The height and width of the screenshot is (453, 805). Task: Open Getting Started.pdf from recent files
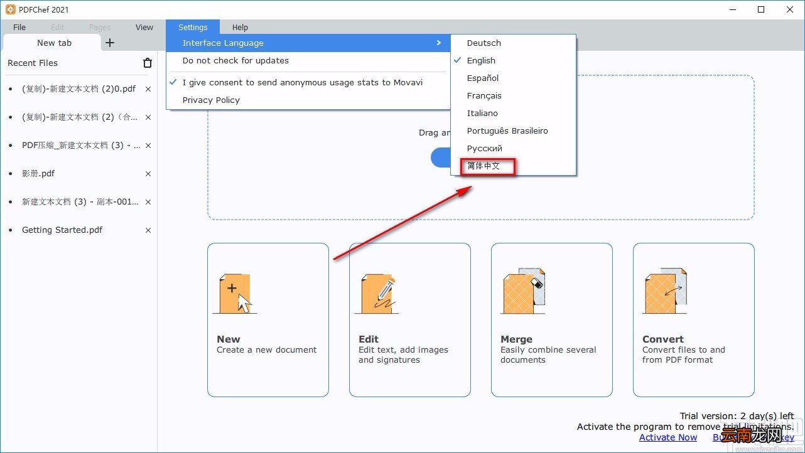tap(62, 230)
